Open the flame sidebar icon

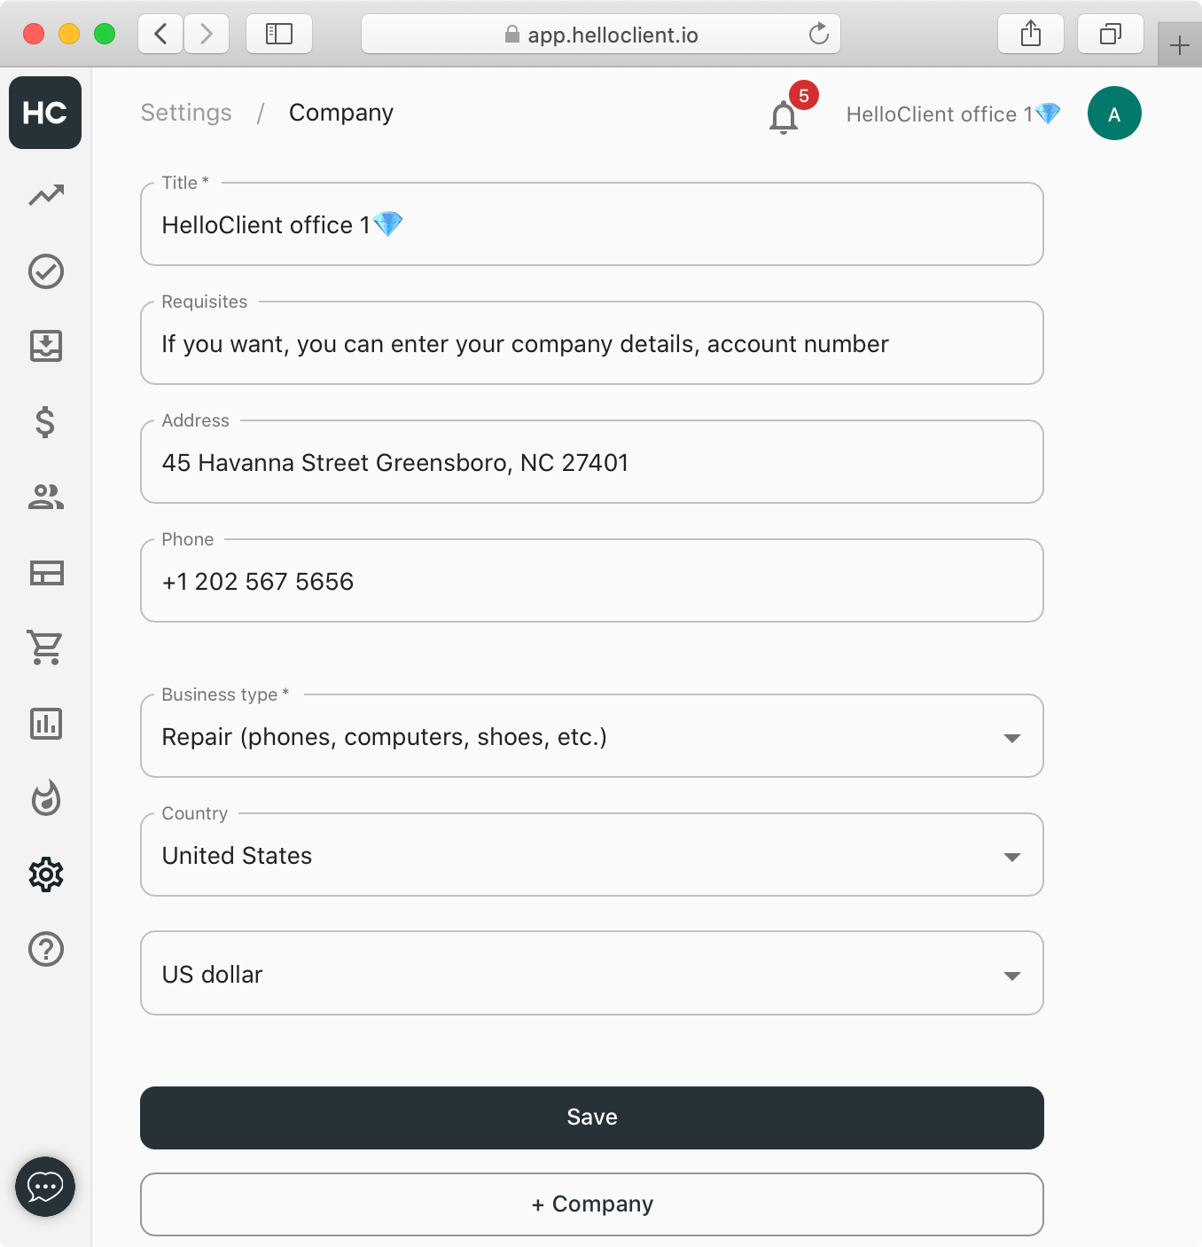point(46,798)
